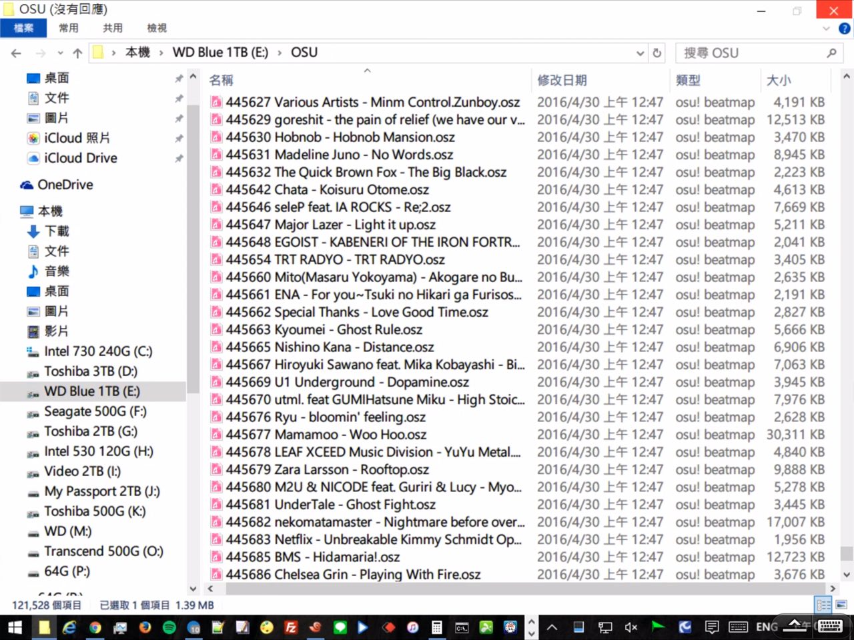Launch Spotify from the taskbar
This screenshot has height=640, width=854.
169,627
